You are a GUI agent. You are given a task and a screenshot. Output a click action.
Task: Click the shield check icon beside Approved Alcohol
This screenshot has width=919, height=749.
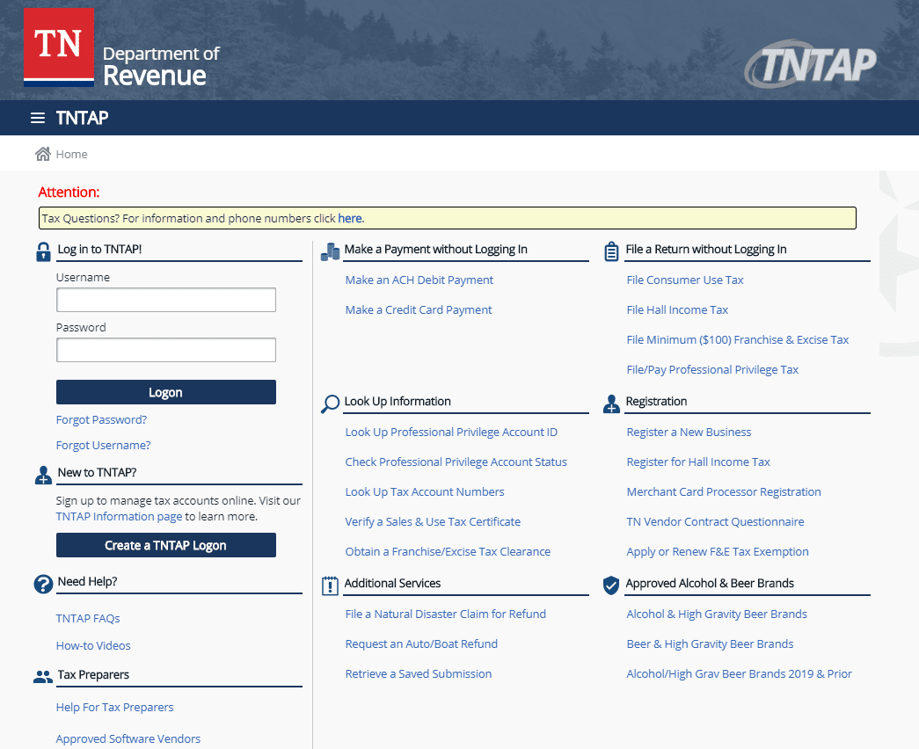[x=611, y=585]
